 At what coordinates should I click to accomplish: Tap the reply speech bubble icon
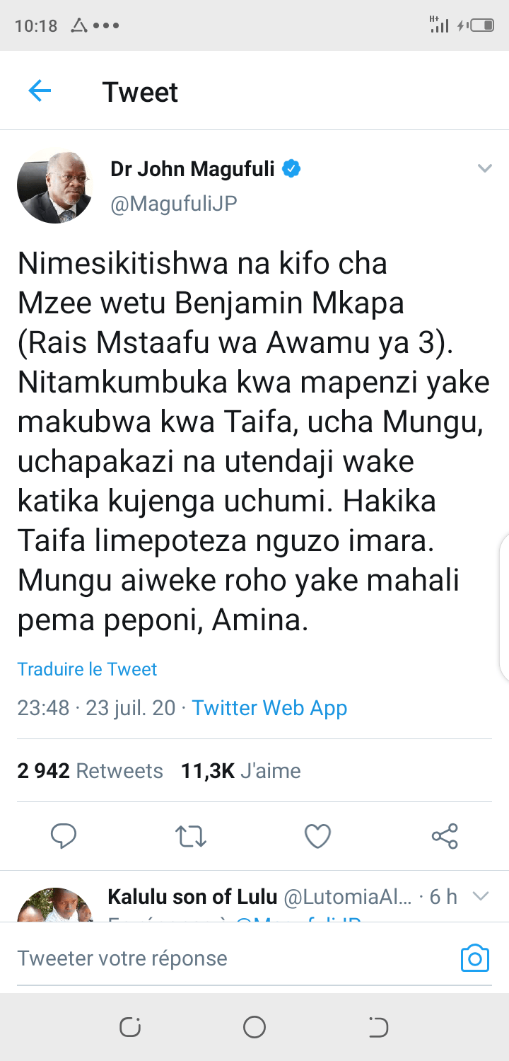tap(64, 836)
